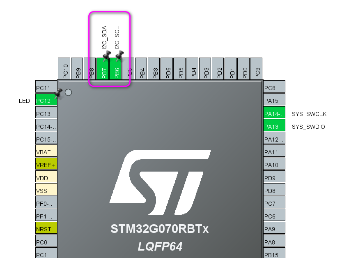342x258 pixels.
Task: Click the pushpin icon on pin PB7
Action: pos(106,56)
